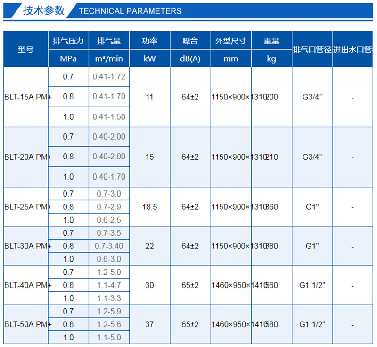377x347 pixels.
Task: Click the 0.6-3.0 flow value
Action: click(x=109, y=259)
